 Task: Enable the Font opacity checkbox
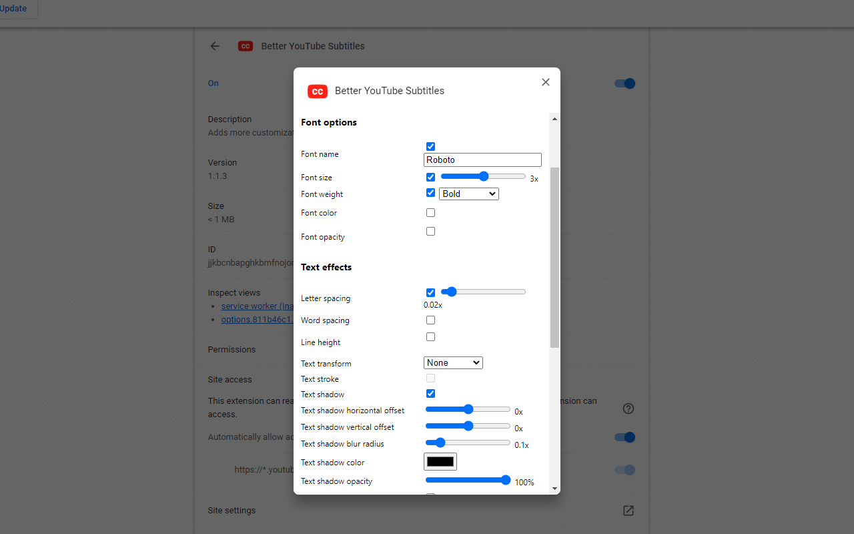(430, 231)
